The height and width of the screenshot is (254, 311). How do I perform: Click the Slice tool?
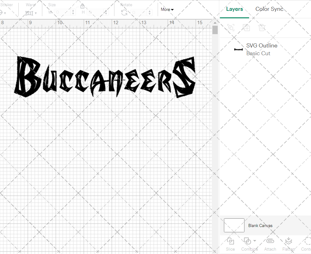pyautogui.click(x=230, y=243)
